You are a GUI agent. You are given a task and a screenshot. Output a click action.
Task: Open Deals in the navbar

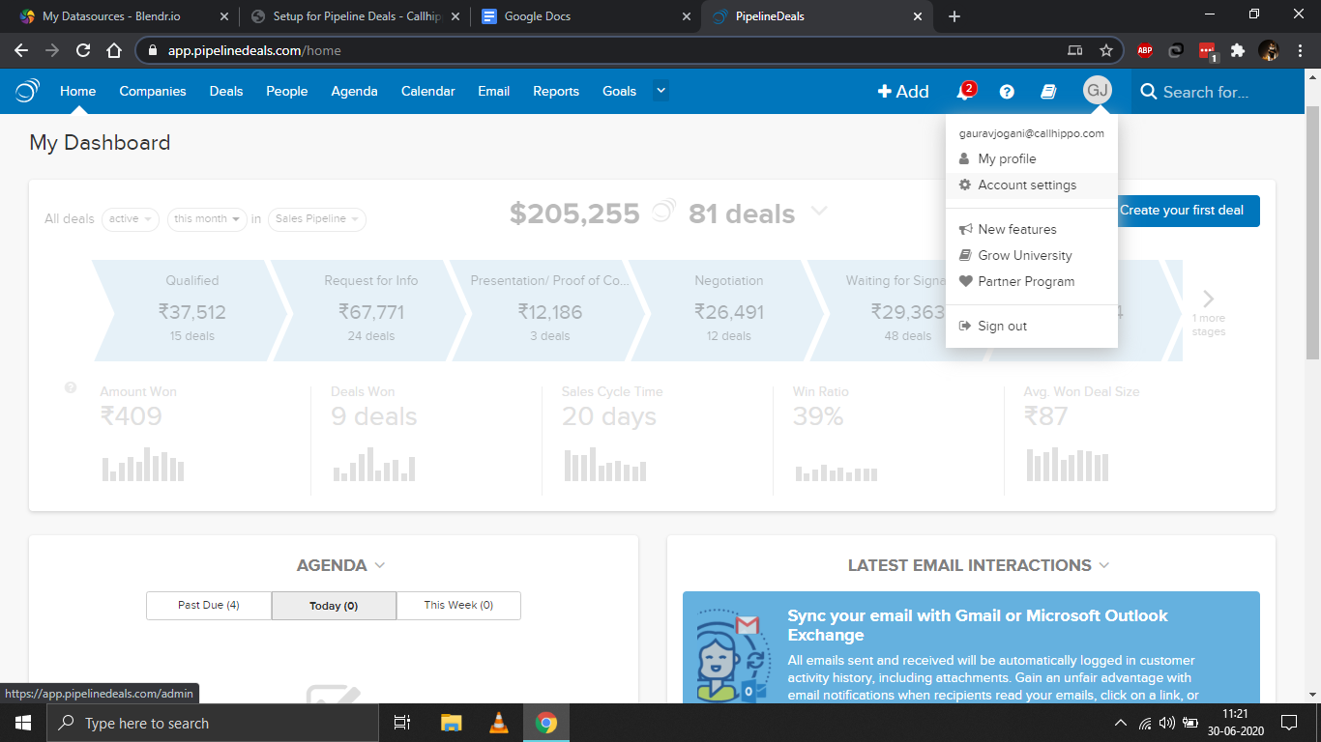(226, 91)
